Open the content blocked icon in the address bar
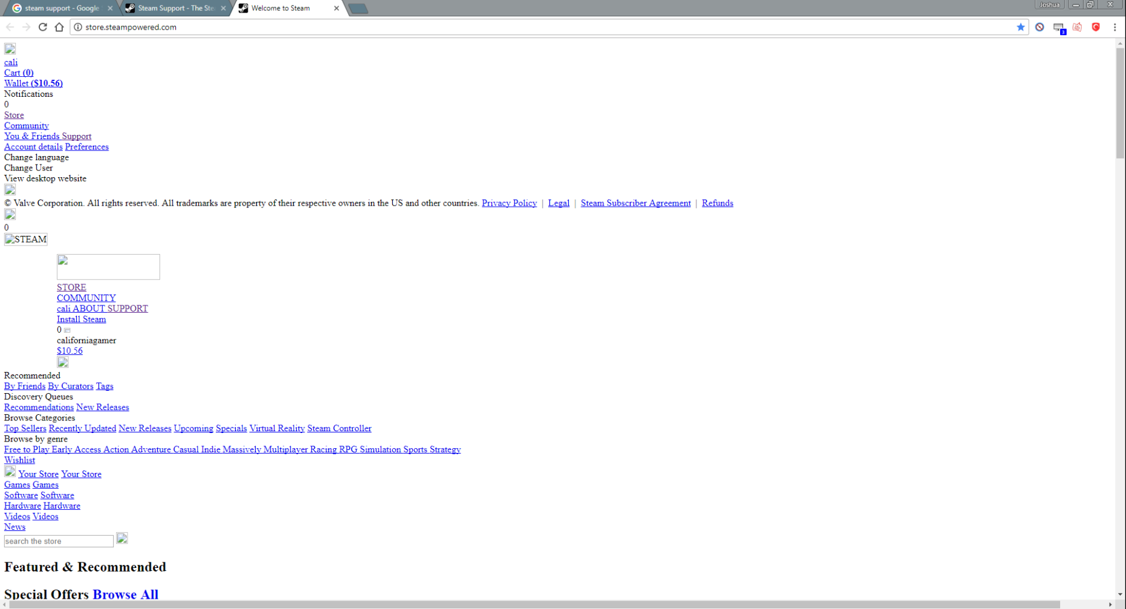Viewport: 1126px width, 609px height. (x=1040, y=27)
